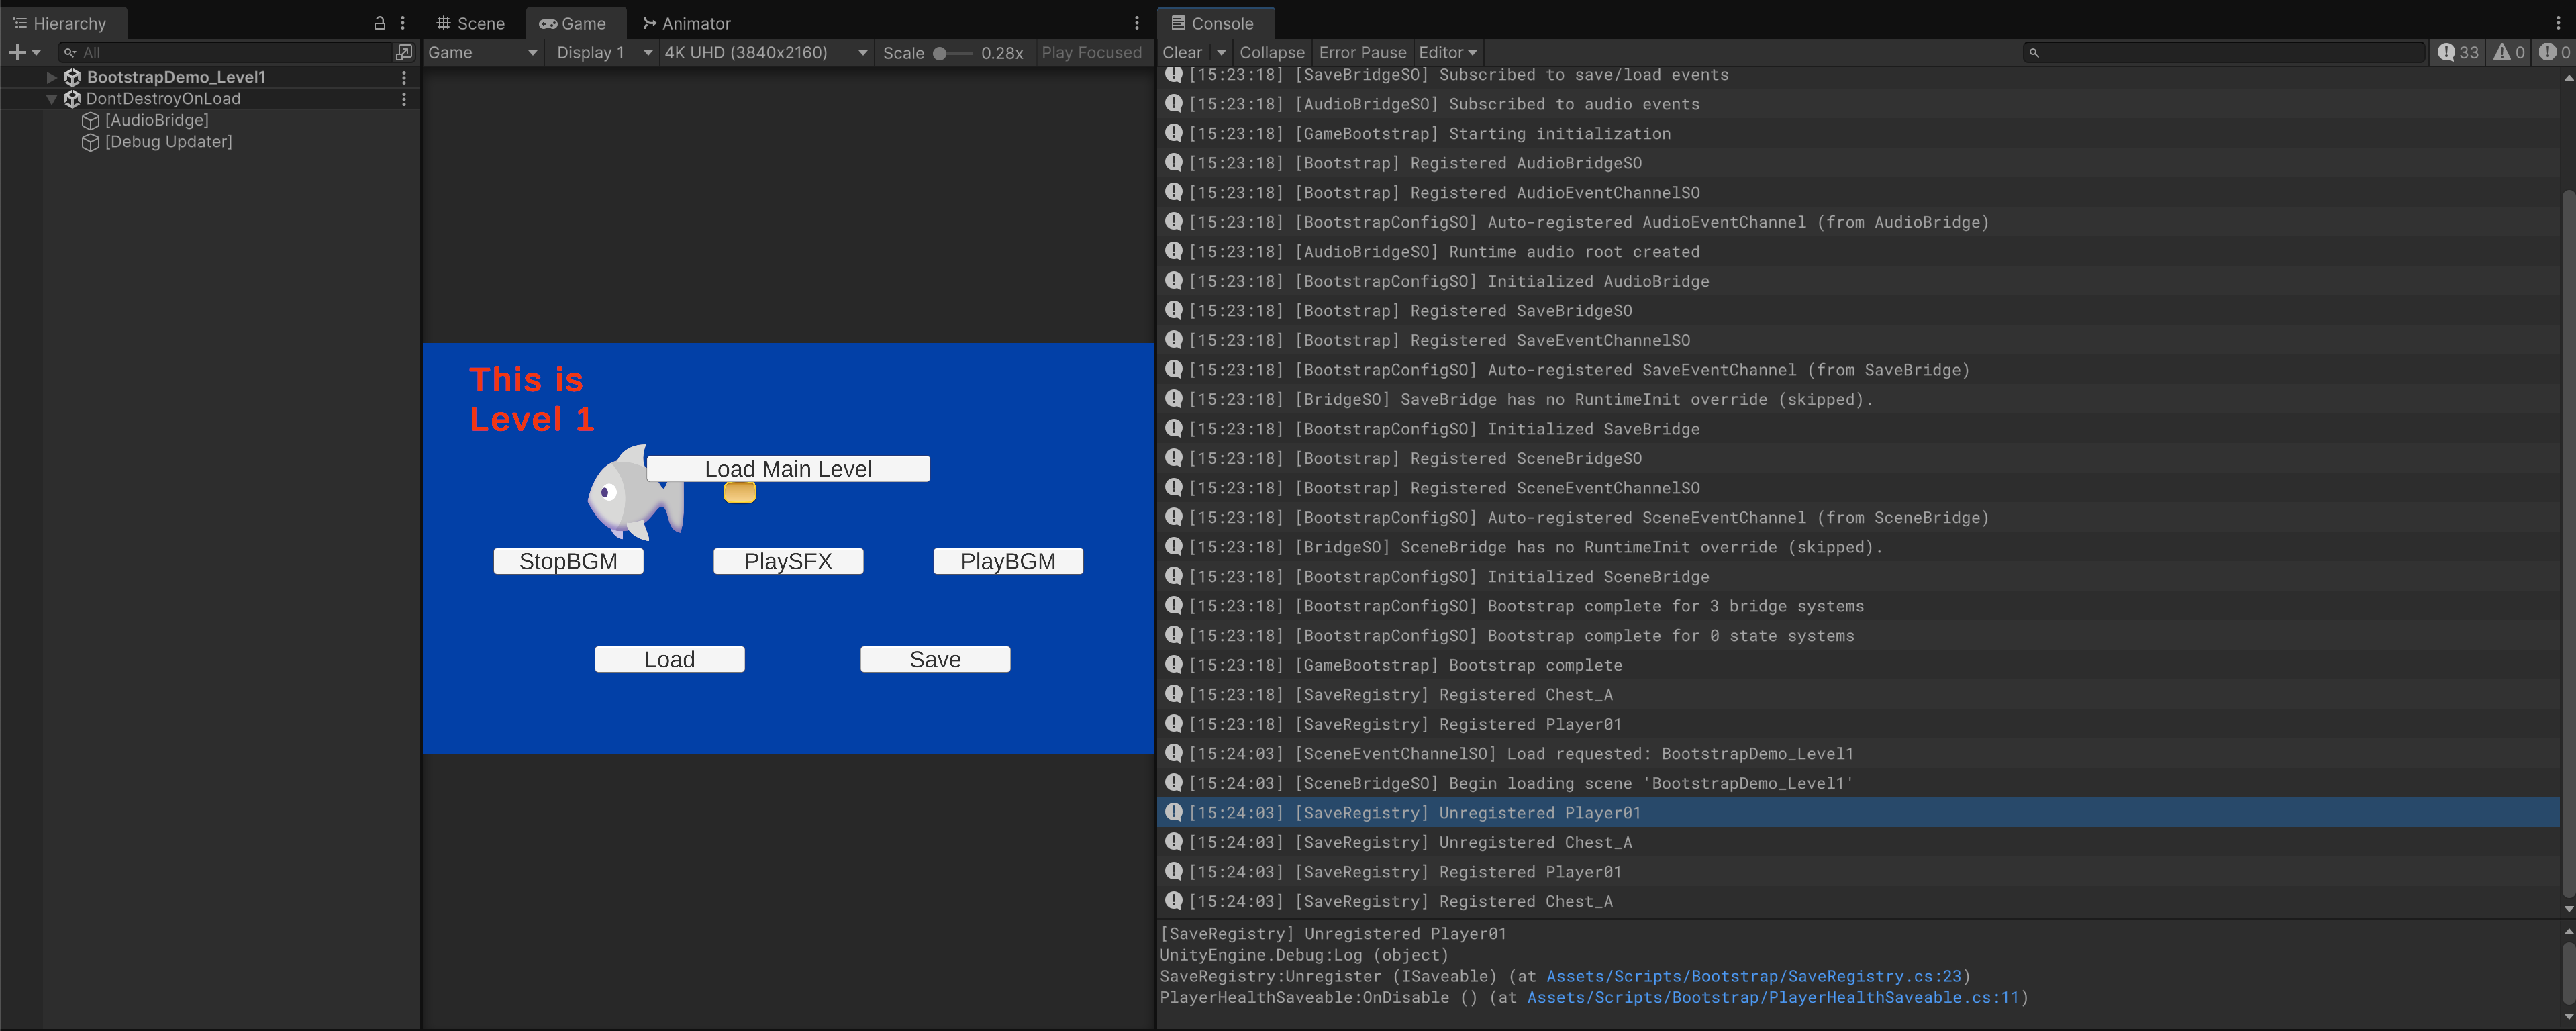2576x1031 pixels.
Task: Open scene picker icon beside Hierarchy search
Action: pos(404,52)
